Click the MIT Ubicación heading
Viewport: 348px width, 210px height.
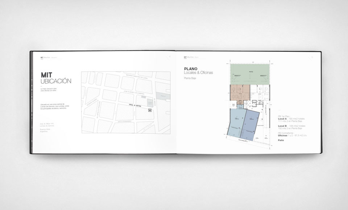(x=56, y=78)
